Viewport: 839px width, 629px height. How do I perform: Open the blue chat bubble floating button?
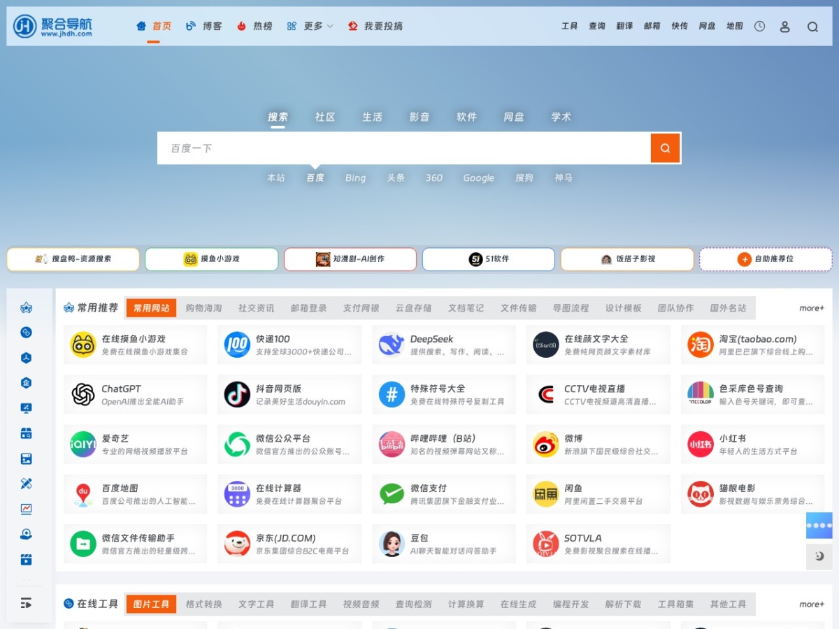(x=819, y=526)
